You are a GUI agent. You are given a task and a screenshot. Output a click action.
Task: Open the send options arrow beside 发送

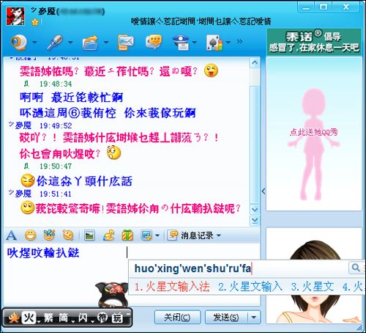click(x=254, y=318)
